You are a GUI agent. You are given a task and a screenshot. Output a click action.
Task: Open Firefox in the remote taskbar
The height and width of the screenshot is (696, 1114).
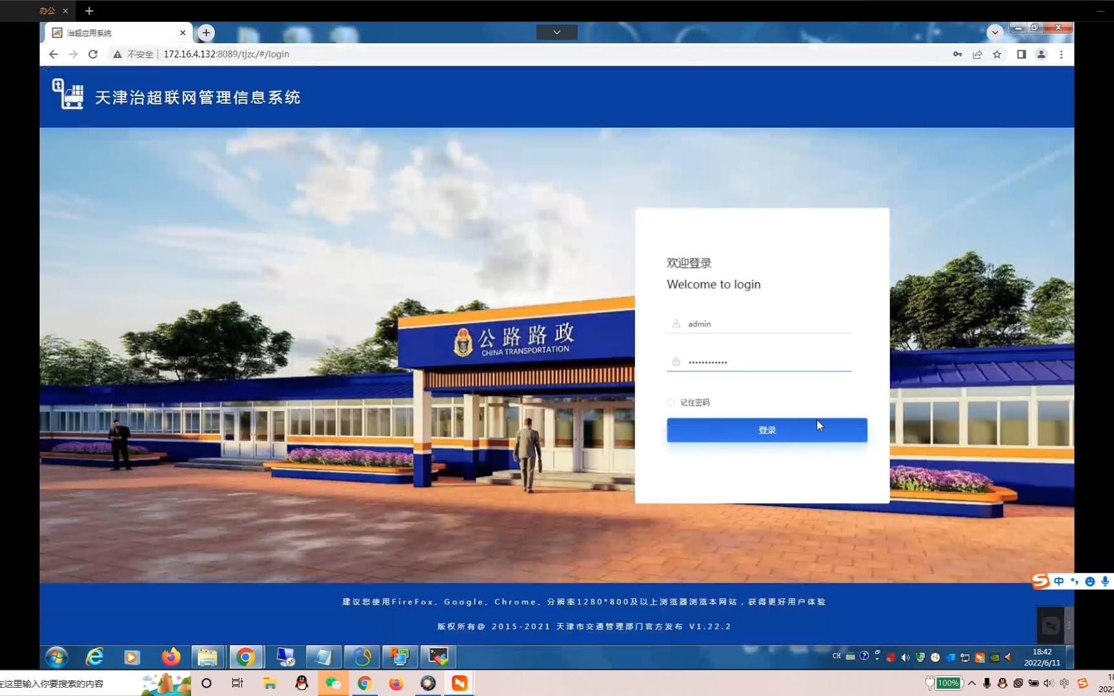pyautogui.click(x=170, y=657)
